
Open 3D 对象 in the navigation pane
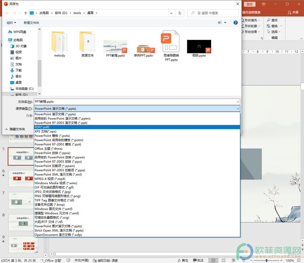[x=19, y=46]
